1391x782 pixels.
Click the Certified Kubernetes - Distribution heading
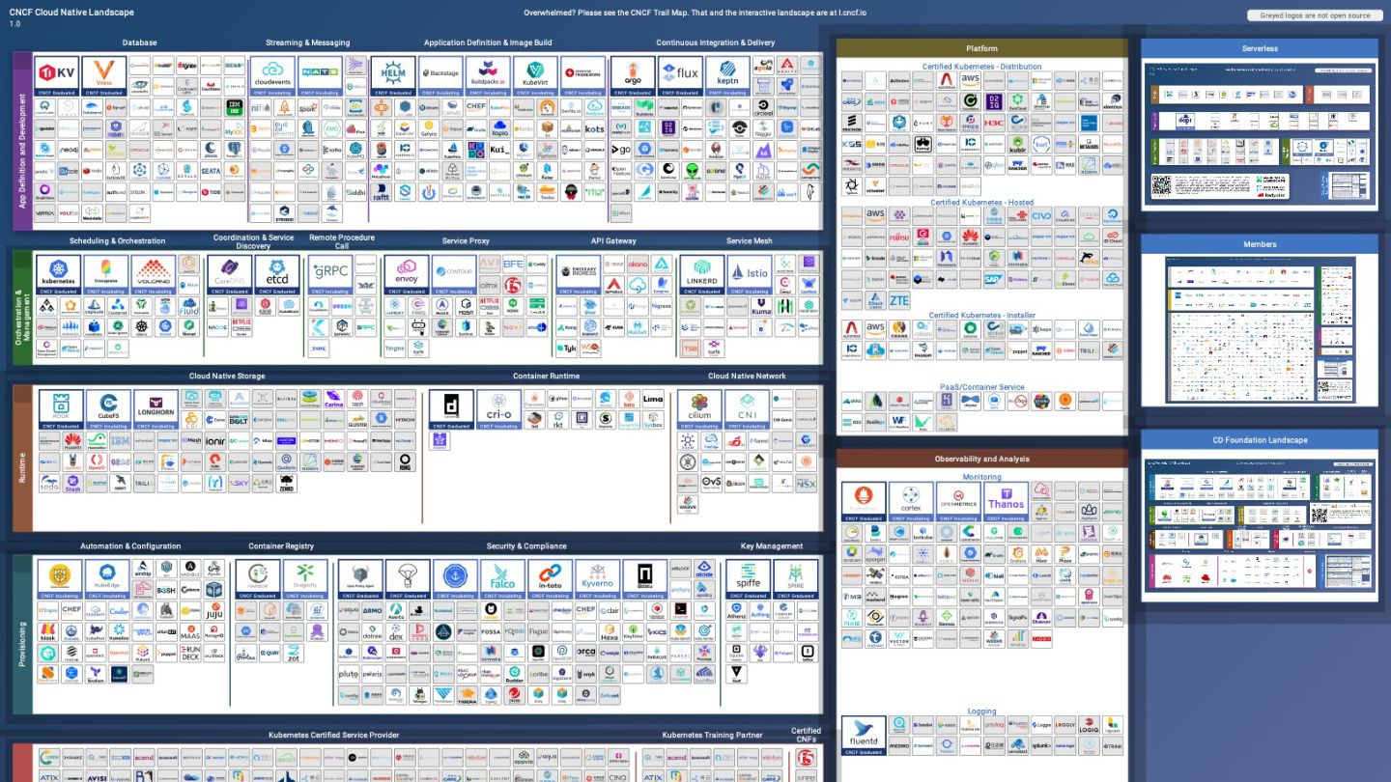[981, 67]
